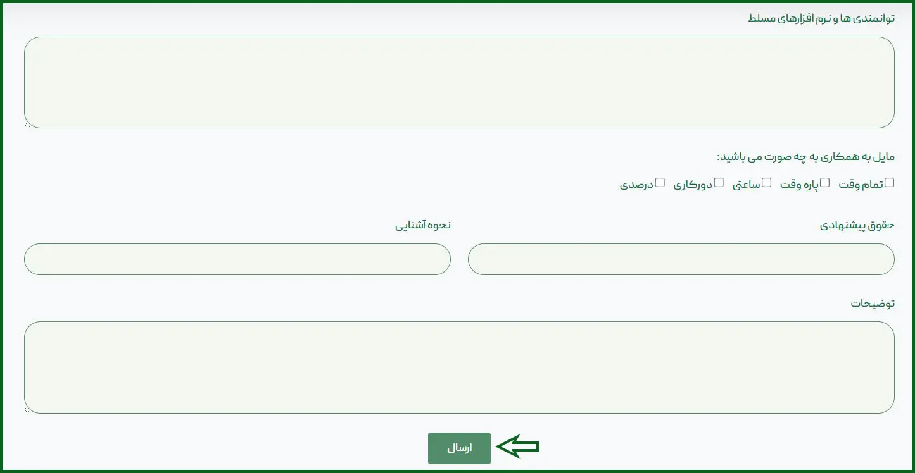Screen dimensions: 915x473
Task: Focus the حقوق پیشنهادی input field
Action: pos(681,259)
